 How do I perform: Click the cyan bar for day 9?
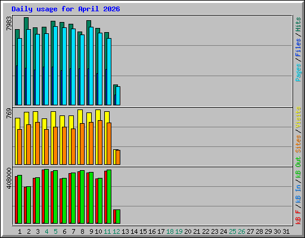[91, 66]
